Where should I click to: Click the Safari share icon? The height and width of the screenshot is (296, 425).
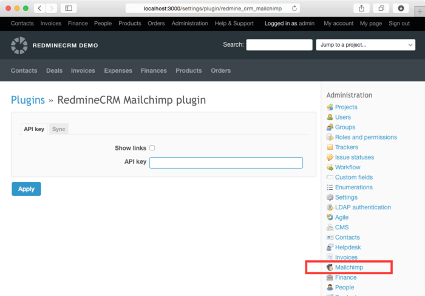point(362,8)
